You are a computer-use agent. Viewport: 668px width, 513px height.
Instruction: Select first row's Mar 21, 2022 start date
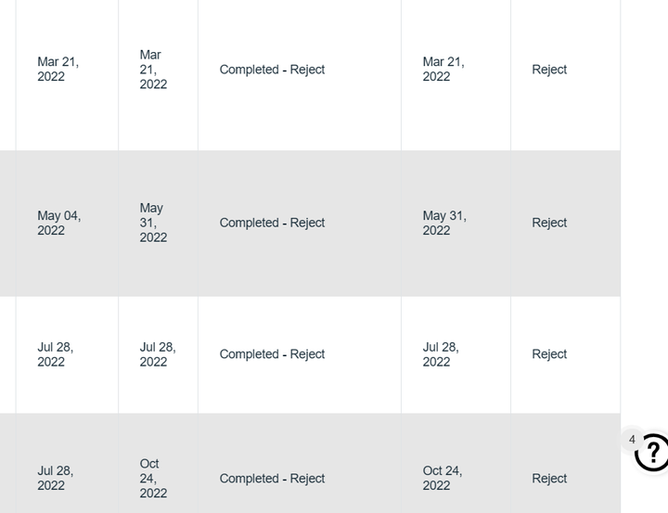pos(58,69)
